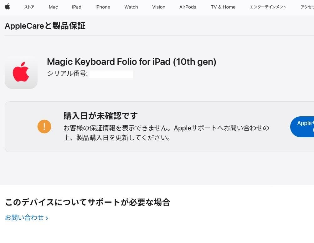Open the Watch navigation item
The image size is (314, 243).
click(x=131, y=7)
